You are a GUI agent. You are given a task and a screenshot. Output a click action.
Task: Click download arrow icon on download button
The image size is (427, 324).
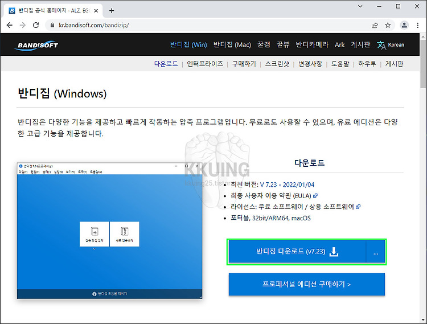(334, 252)
